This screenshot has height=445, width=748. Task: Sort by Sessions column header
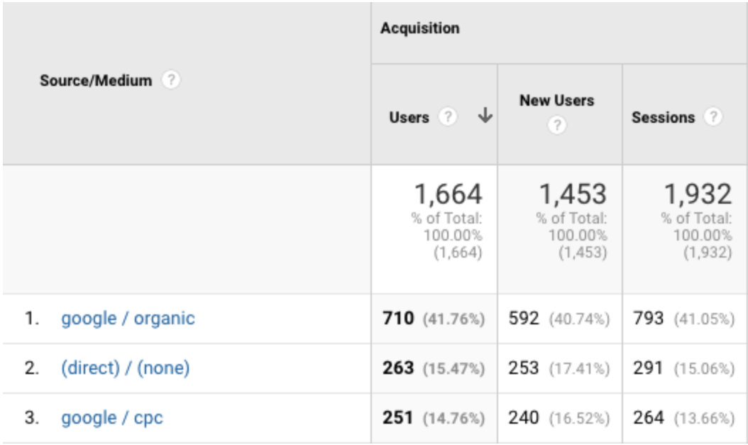[x=663, y=117]
